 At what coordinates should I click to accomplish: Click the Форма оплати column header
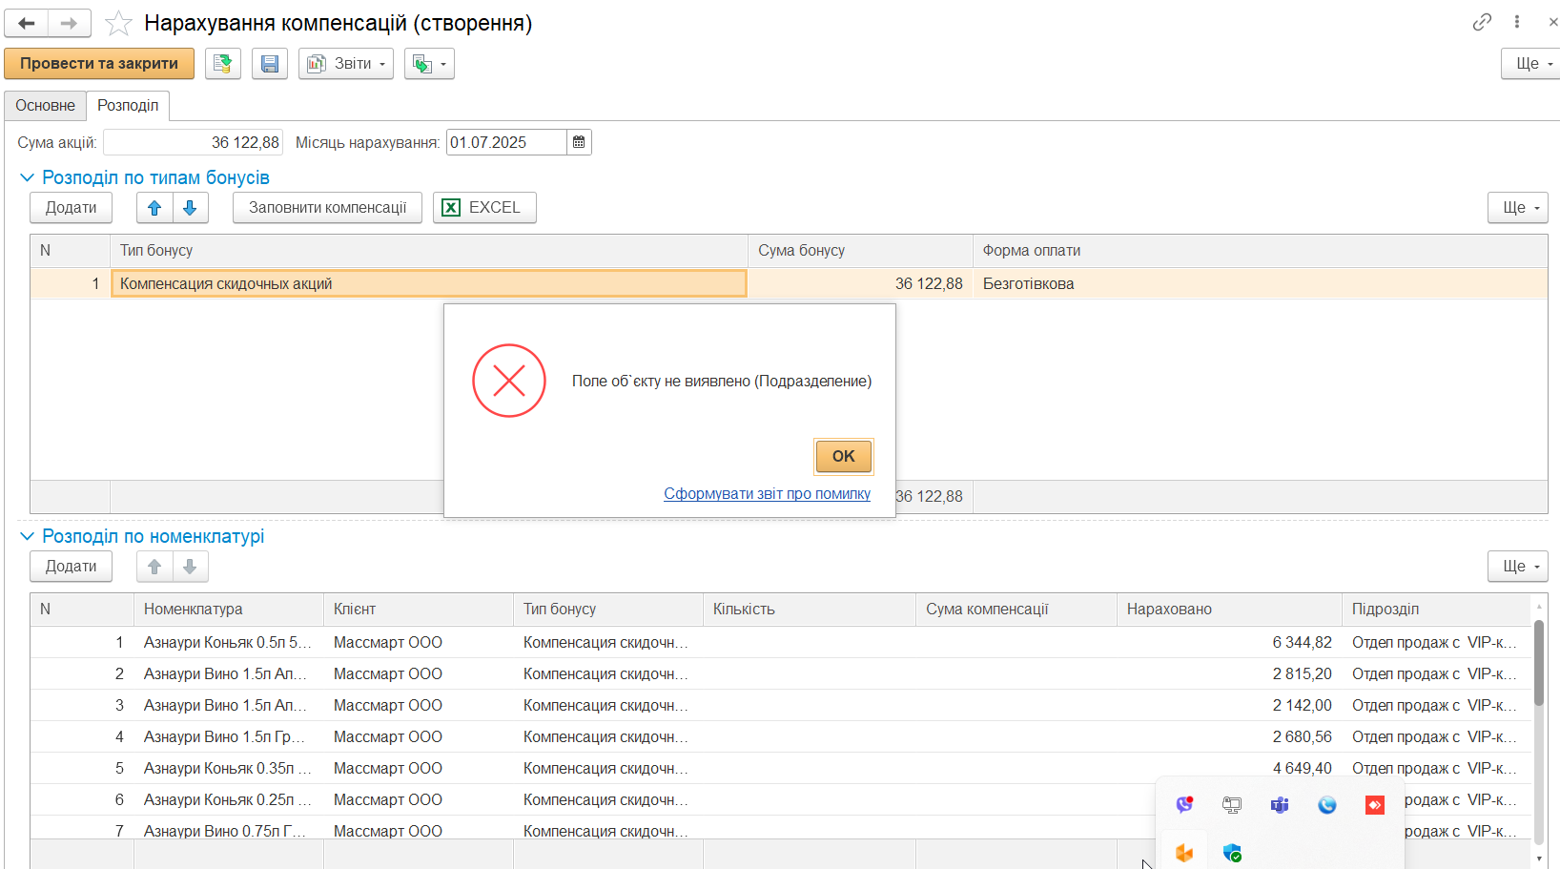click(x=1260, y=251)
